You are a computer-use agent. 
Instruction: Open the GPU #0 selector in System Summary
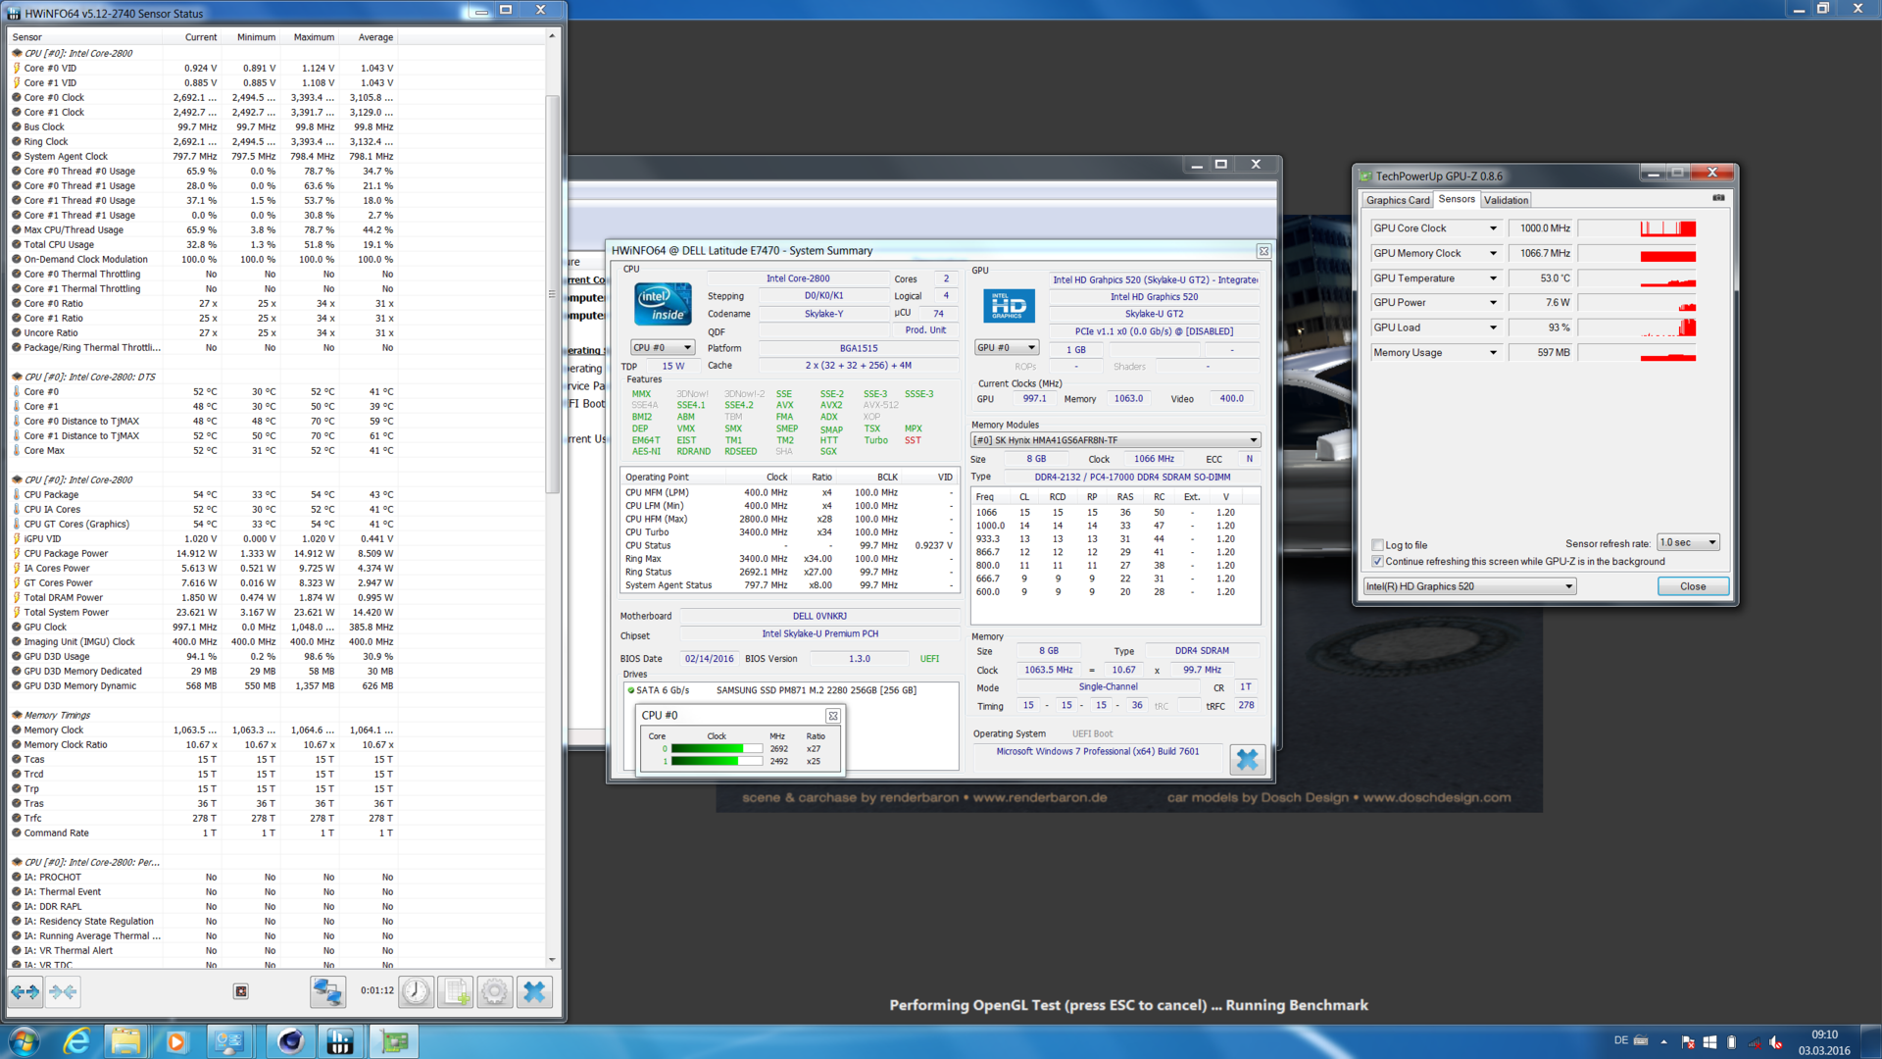1006,348
